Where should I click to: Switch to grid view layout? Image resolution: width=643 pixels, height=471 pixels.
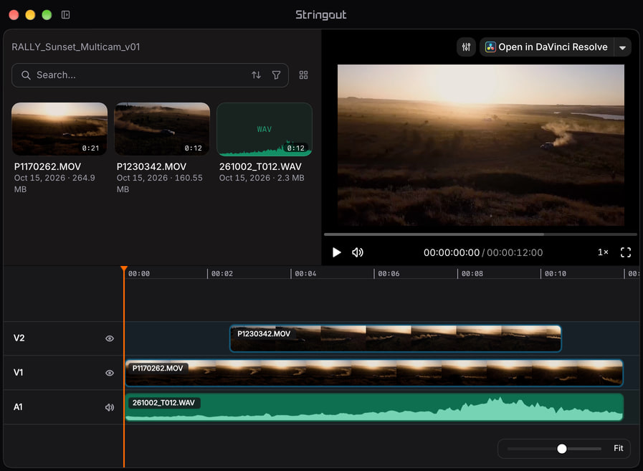(303, 75)
